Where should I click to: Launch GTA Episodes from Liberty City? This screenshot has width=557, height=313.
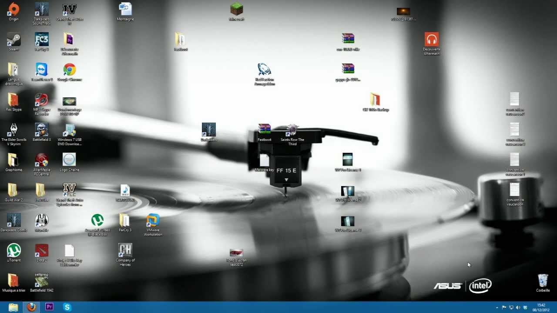[70, 190]
